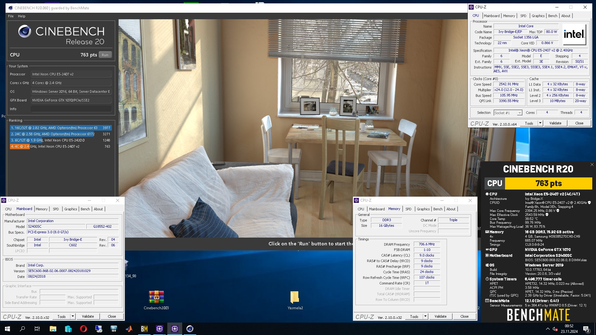
Task: Click the Triple channel value in CPU-Z Memory
Action: [x=453, y=220]
